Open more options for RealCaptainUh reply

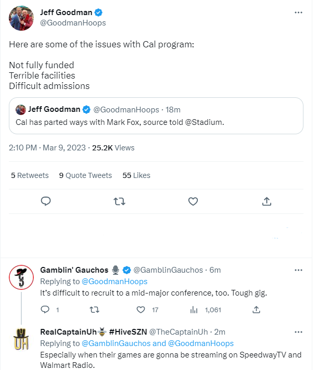click(298, 331)
